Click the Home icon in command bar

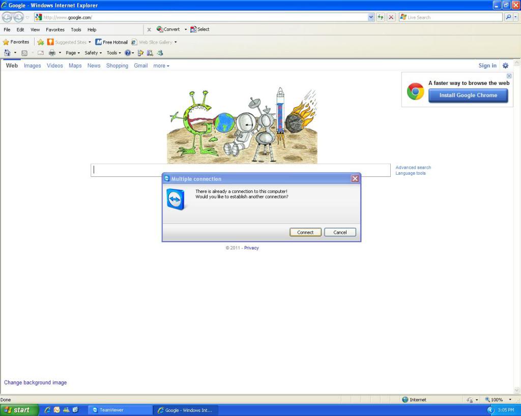coord(7,53)
